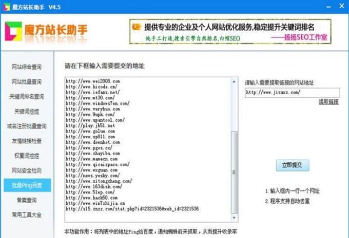Open 网站综合查询 in sidebar
The width and height of the screenshot is (349, 238).
point(27,67)
